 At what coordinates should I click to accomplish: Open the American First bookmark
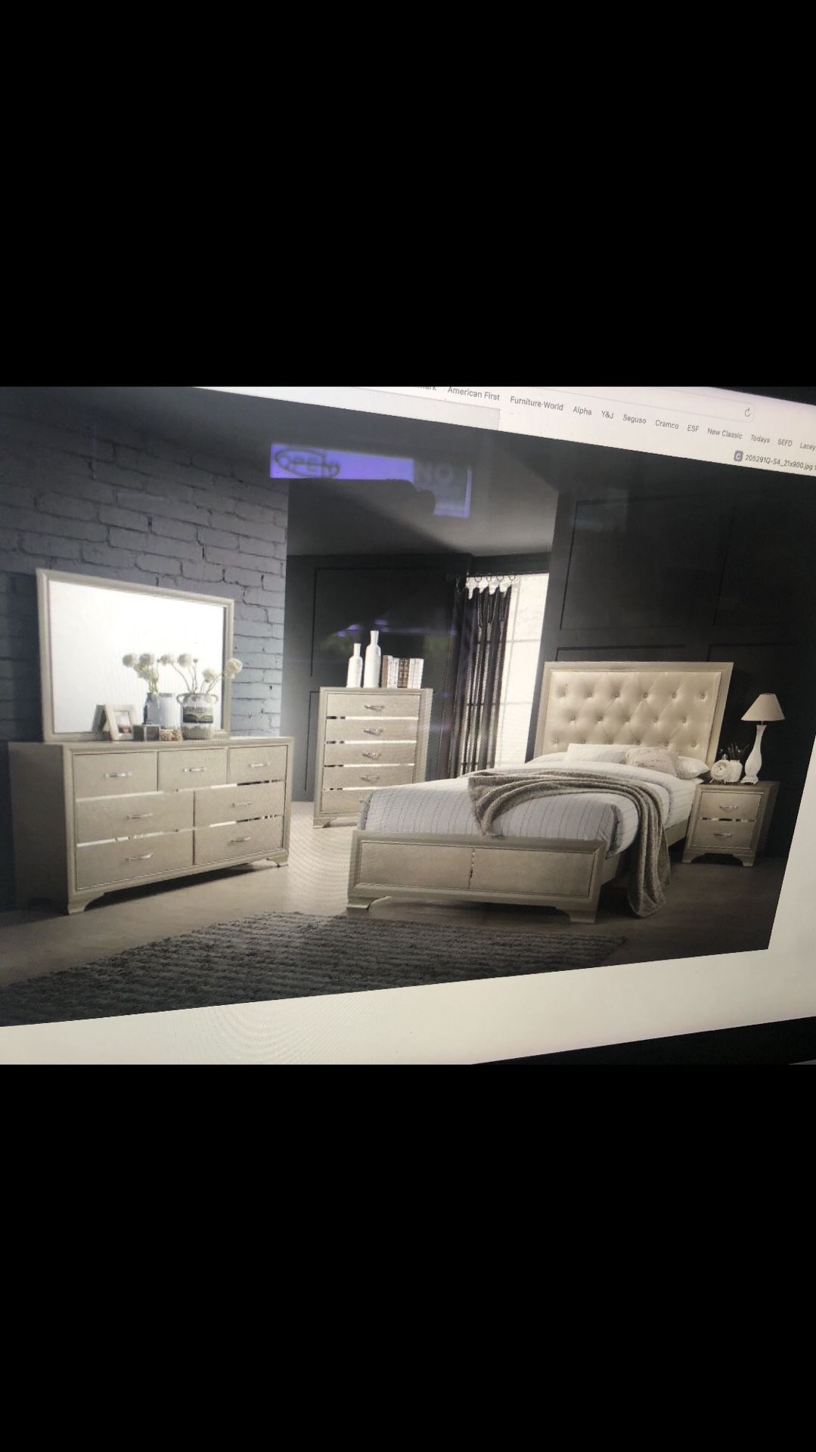click(x=473, y=393)
